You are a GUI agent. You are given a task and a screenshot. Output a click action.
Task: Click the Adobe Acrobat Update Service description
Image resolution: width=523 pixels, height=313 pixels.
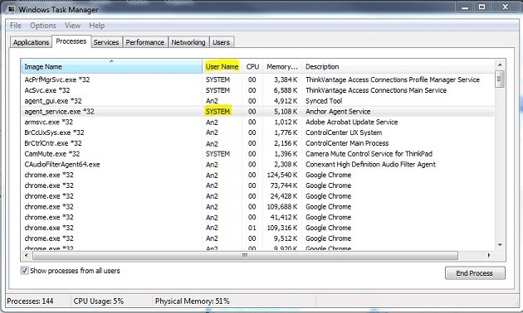point(351,122)
